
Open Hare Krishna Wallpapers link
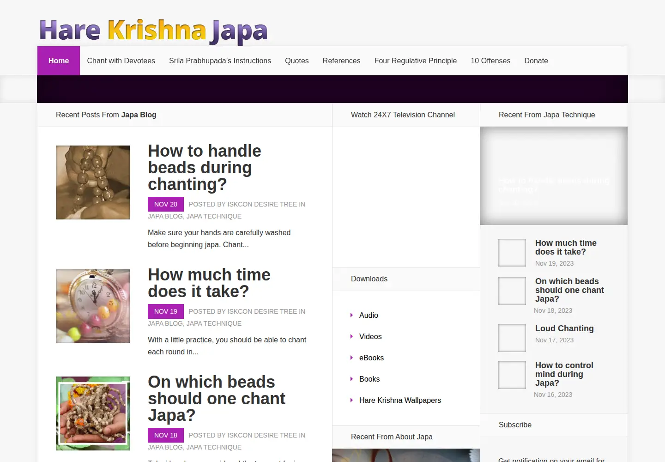(400, 400)
